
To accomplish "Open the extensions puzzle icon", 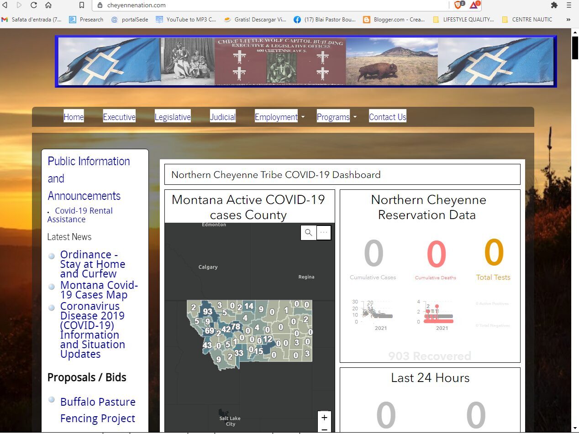I will click(x=554, y=5).
